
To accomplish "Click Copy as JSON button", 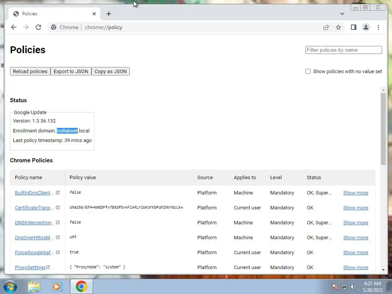I will click(111, 71).
